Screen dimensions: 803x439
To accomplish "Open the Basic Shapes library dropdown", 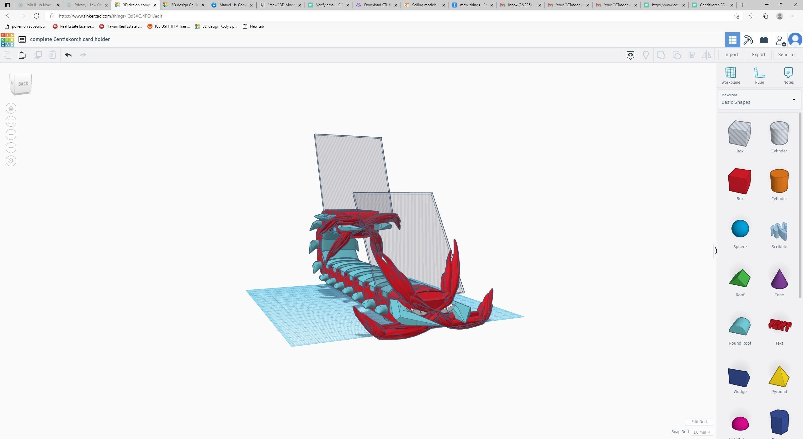I will pyautogui.click(x=759, y=99).
